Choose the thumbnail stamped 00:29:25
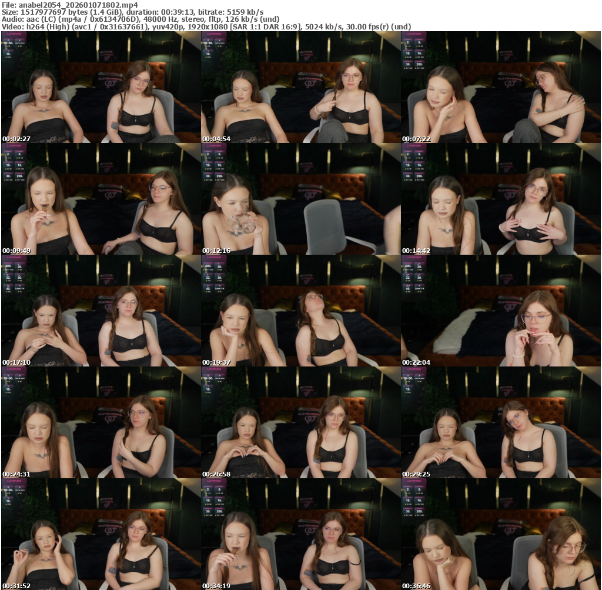This screenshot has width=602, height=590. click(x=501, y=422)
